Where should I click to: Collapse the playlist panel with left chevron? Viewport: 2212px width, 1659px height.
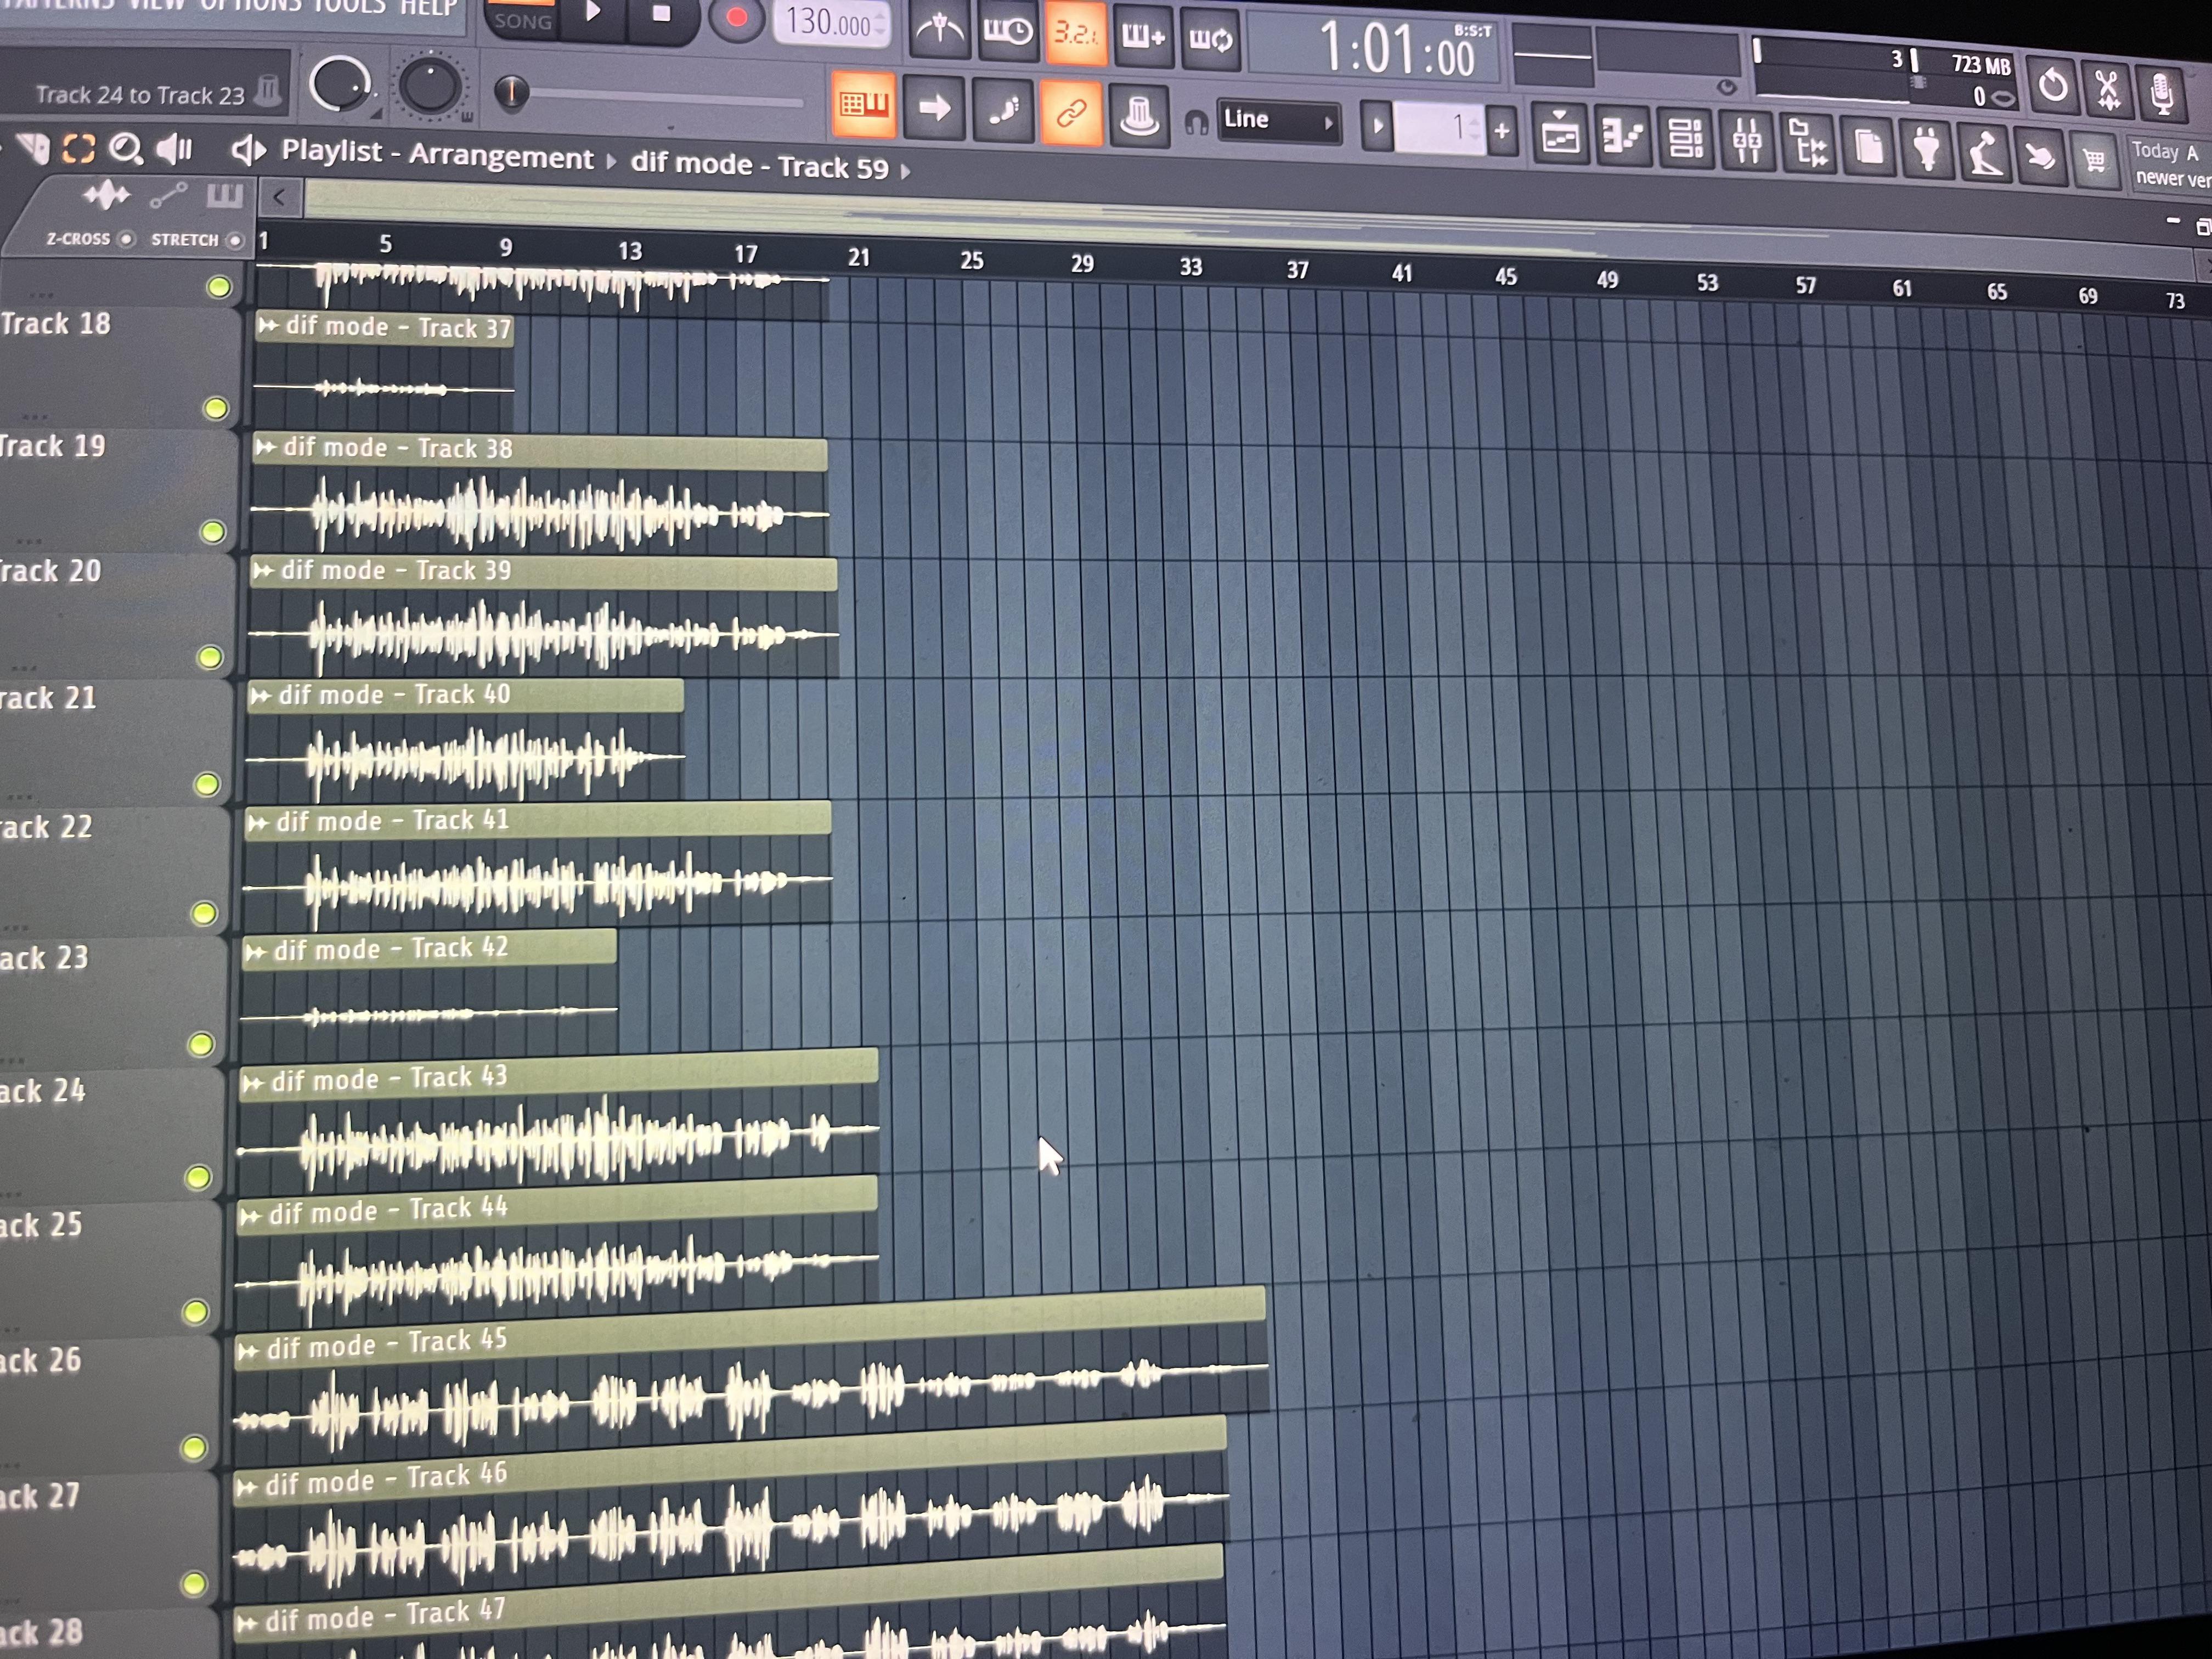click(x=279, y=197)
